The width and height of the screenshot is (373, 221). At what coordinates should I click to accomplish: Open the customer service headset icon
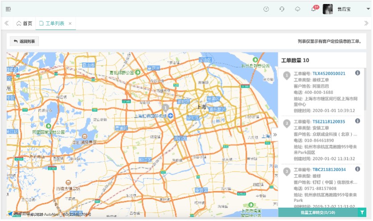282,9
